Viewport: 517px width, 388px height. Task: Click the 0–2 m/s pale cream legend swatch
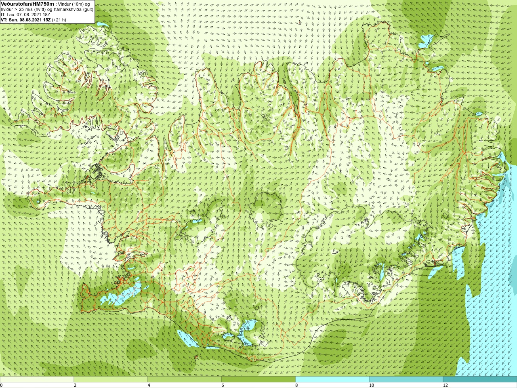[37, 380]
